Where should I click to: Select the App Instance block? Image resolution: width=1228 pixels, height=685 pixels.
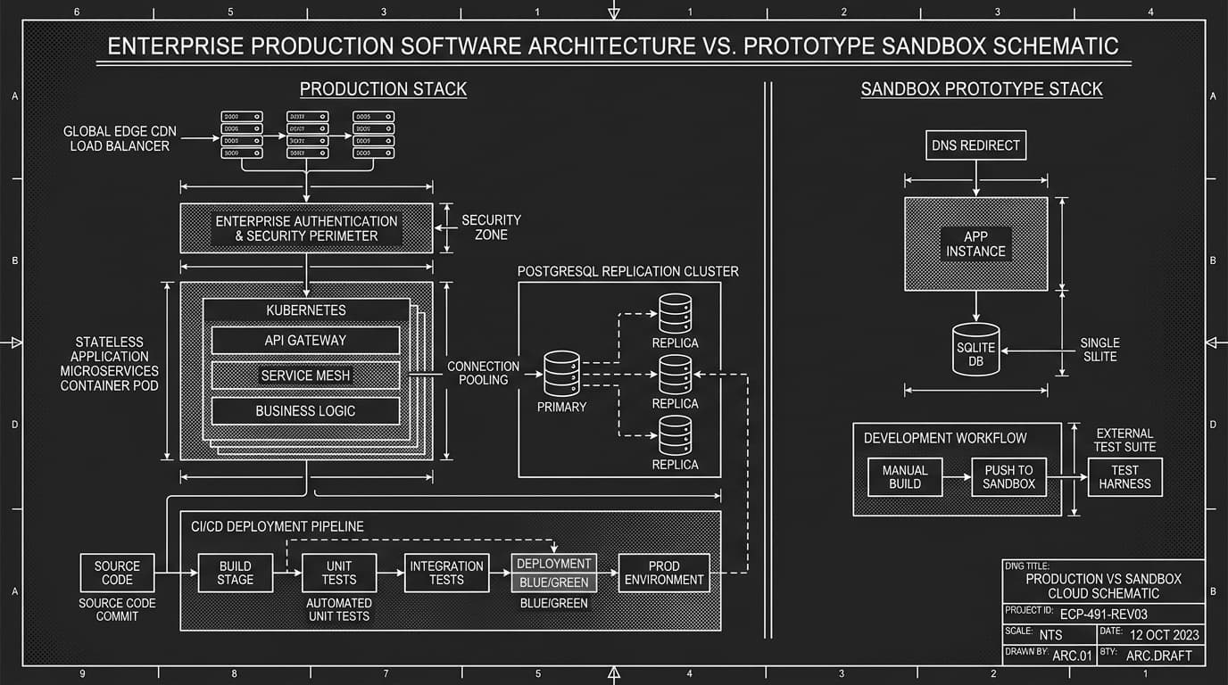(x=975, y=243)
